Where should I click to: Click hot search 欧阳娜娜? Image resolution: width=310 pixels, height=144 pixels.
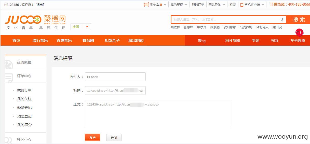(230, 27)
